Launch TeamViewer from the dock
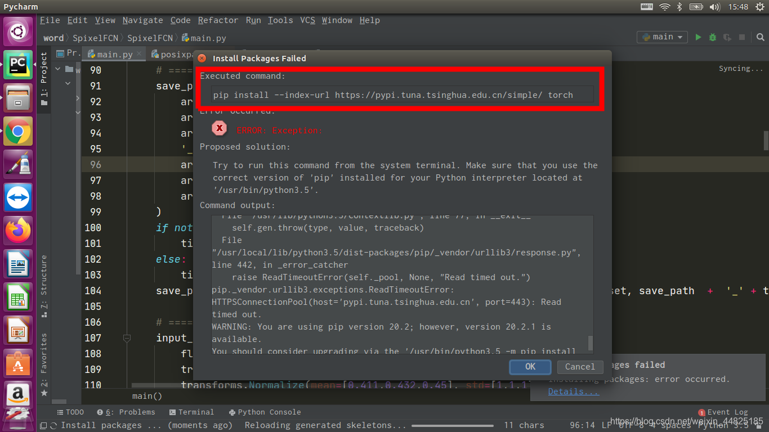 click(x=18, y=198)
